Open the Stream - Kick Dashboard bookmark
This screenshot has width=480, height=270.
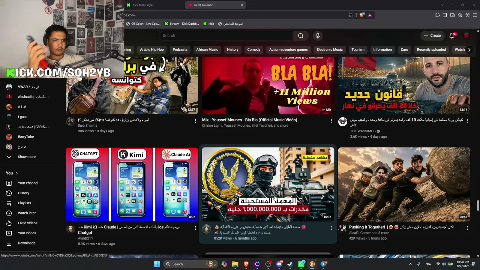pyautogui.click(x=181, y=24)
